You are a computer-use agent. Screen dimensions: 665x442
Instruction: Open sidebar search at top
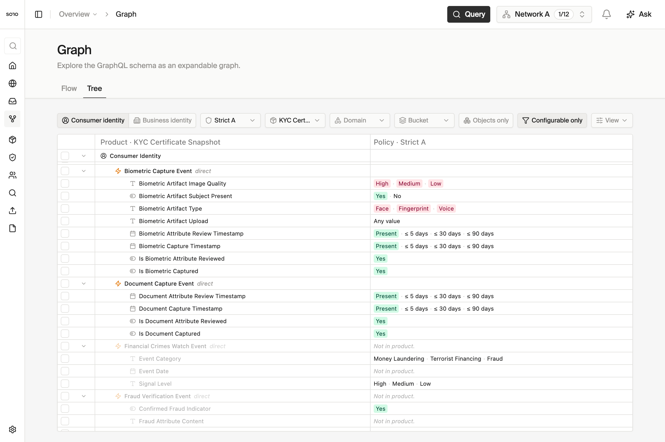(13, 46)
